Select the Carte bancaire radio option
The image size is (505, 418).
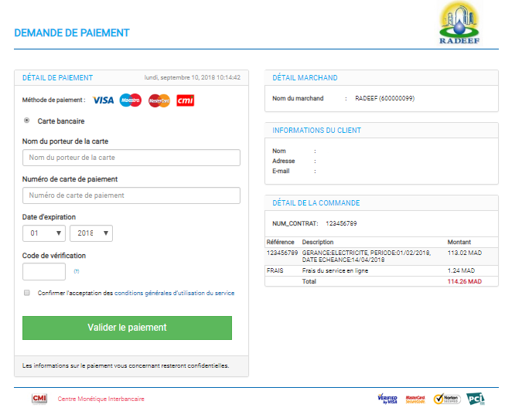coord(27,121)
